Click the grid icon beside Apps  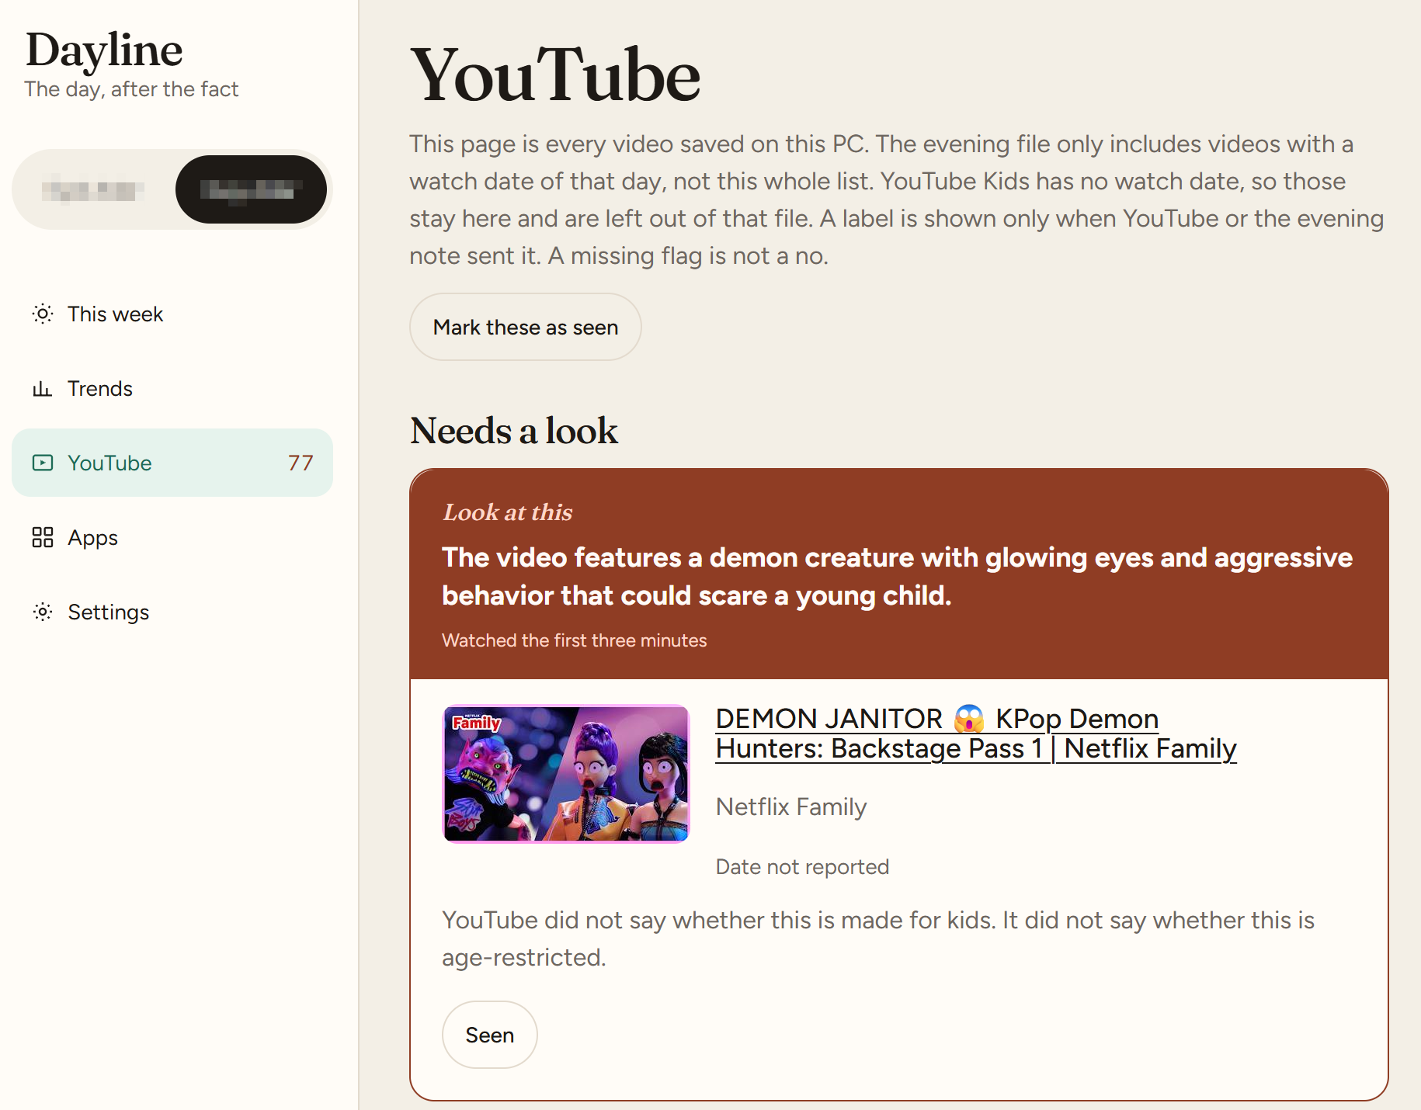pyautogui.click(x=43, y=537)
